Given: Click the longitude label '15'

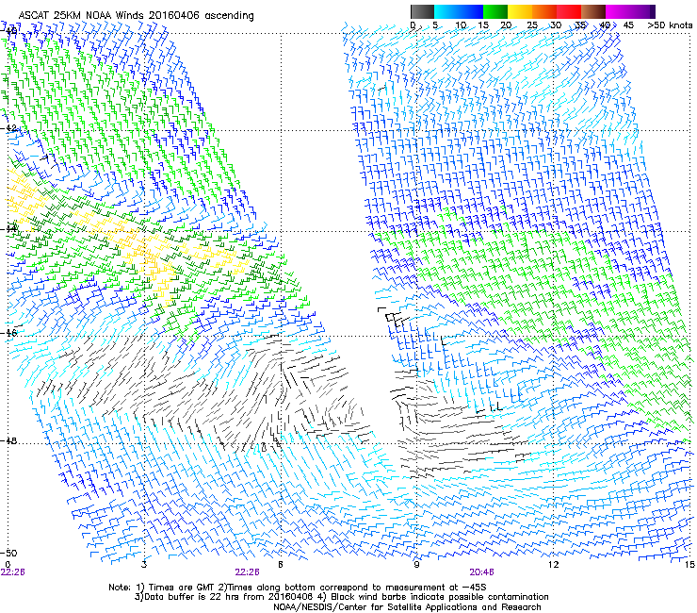Looking at the screenshot, I should [x=689, y=564].
